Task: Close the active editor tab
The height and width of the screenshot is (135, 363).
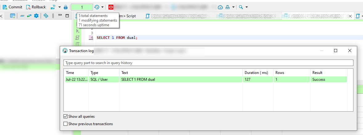Action: tap(350, 16)
